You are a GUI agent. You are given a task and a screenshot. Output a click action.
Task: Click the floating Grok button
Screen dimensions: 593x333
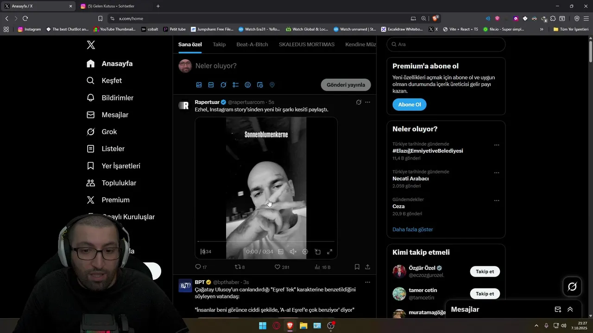pos(572,287)
